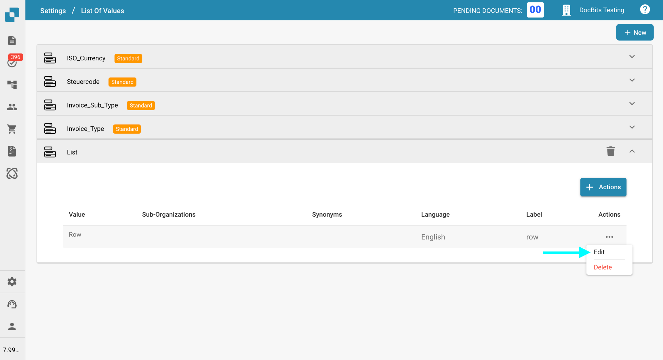Expand the Invoice_Sub_Type list
This screenshot has width=663, height=360.
632,104
